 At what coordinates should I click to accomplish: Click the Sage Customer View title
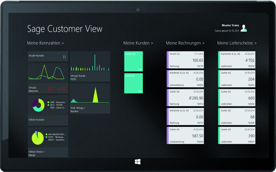click(65, 29)
